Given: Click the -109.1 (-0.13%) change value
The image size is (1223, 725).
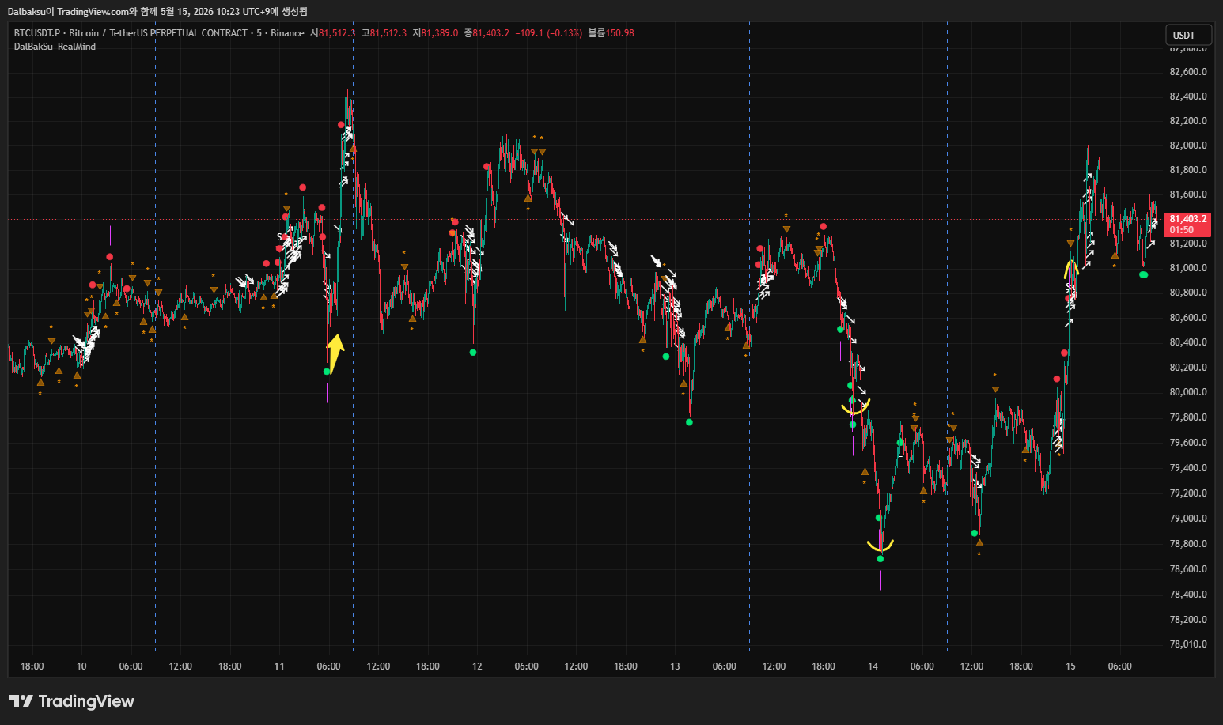Looking at the screenshot, I should coord(549,33).
